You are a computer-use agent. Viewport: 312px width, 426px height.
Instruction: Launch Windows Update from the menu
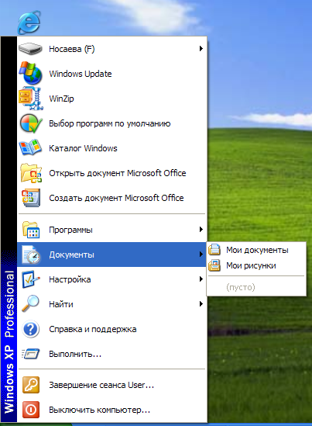coord(112,74)
